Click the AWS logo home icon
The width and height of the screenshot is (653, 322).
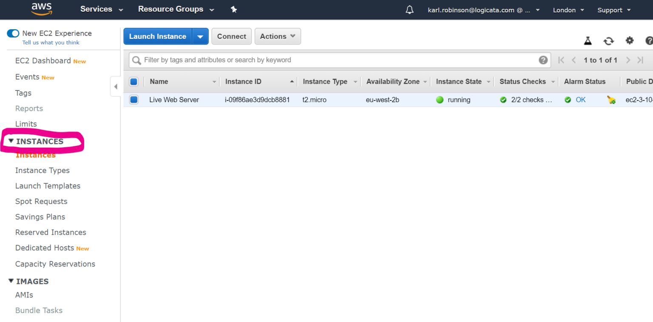41,9
